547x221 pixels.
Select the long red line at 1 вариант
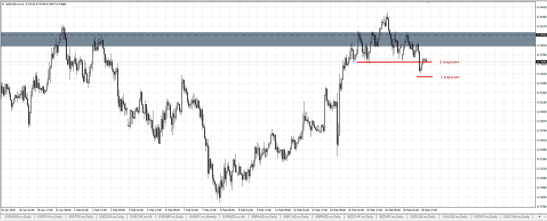point(394,62)
